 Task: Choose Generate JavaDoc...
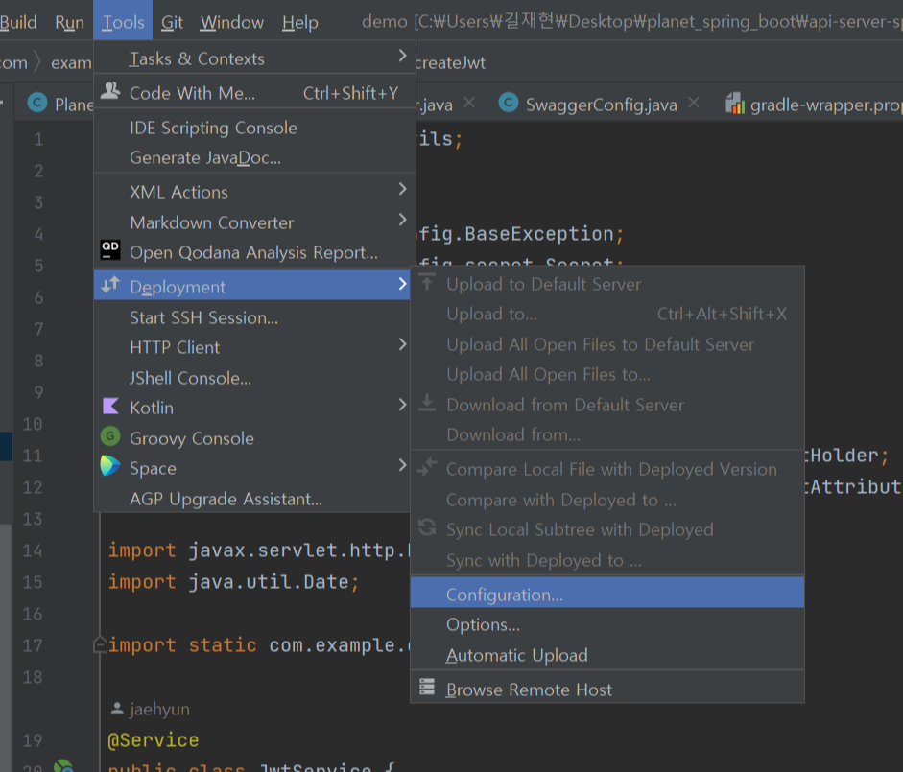pos(254,157)
